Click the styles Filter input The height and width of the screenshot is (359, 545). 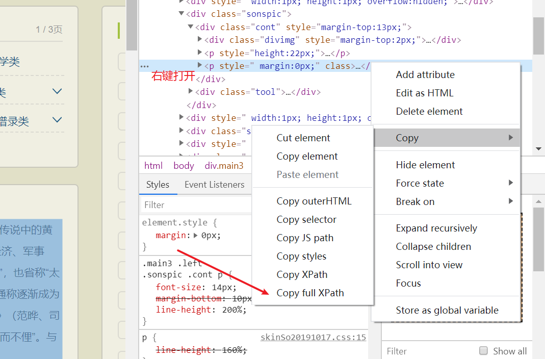[196, 205]
